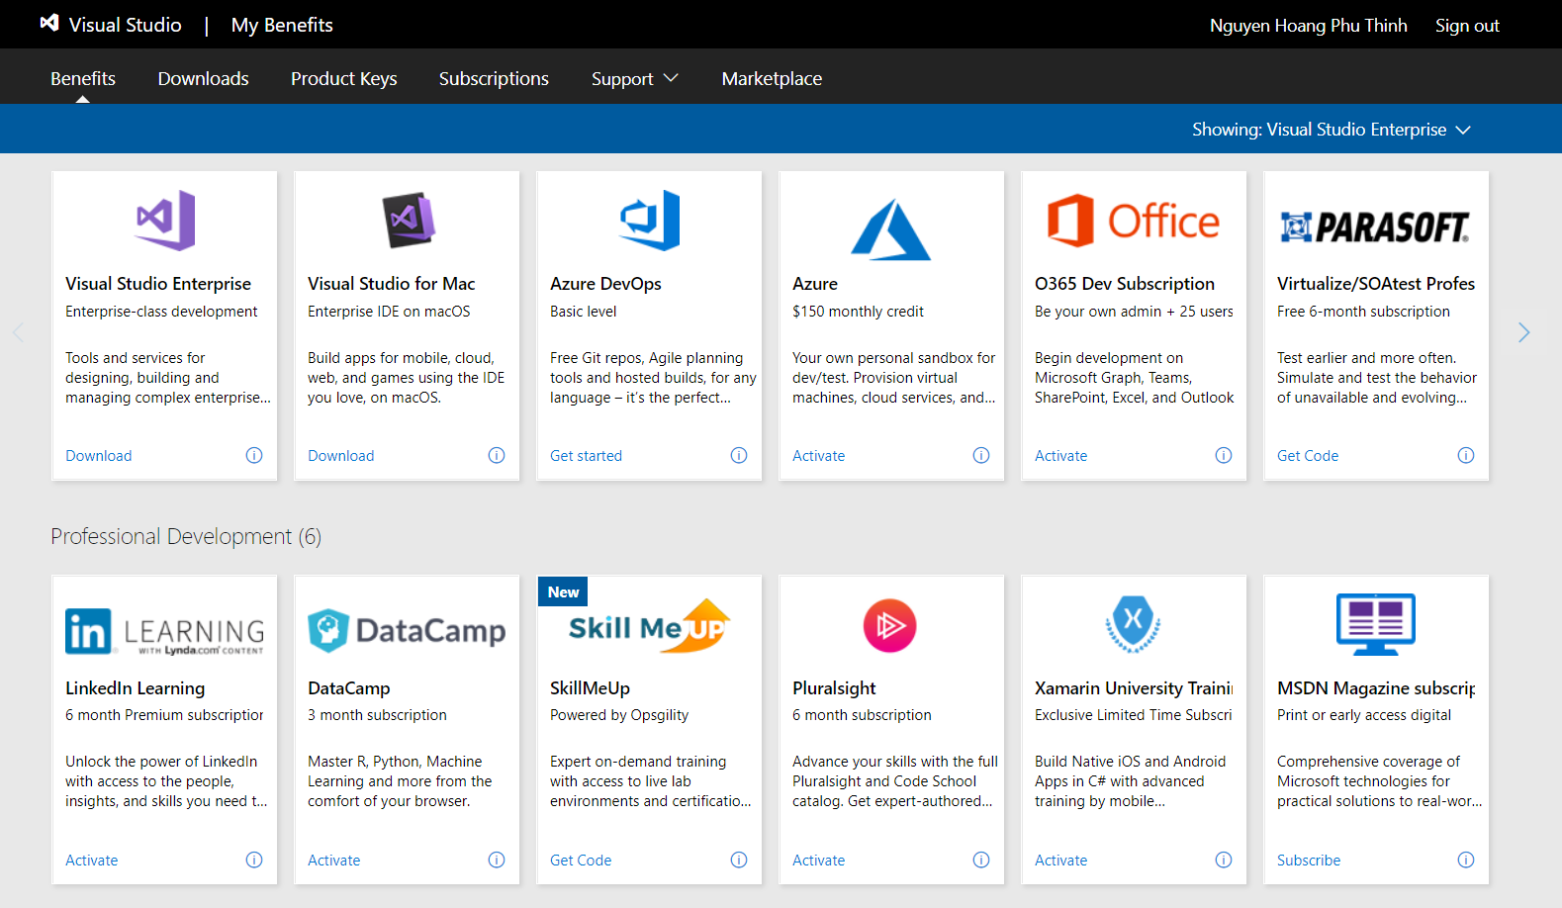Click the Sign out link

click(x=1467, y=25)
